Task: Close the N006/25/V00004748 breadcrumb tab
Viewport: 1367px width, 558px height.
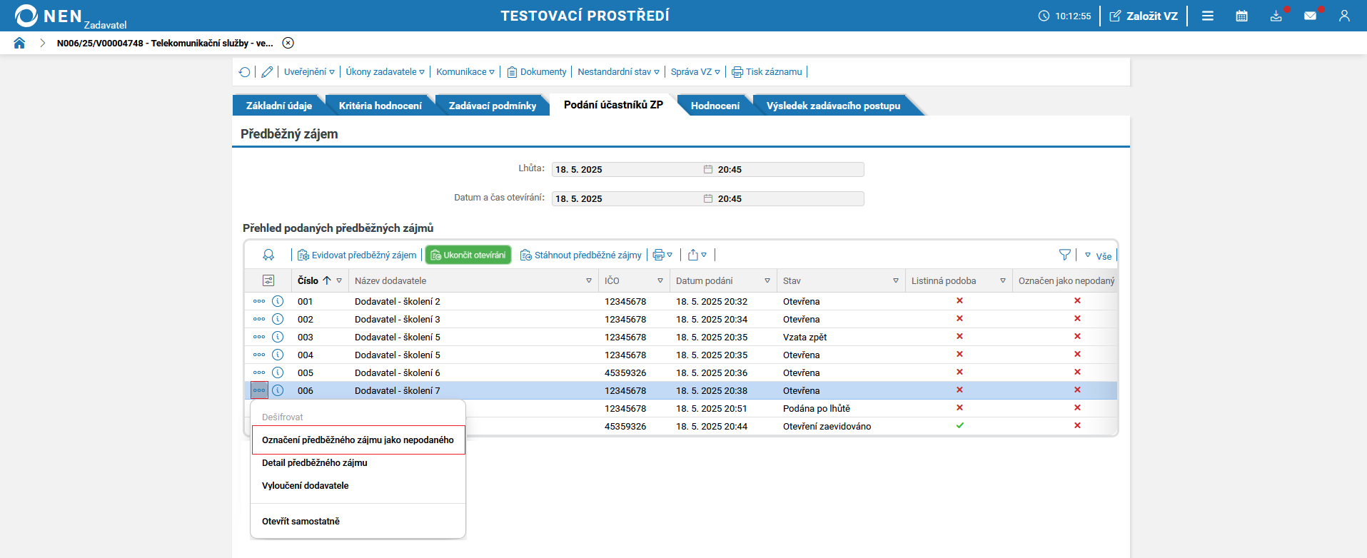Action: point(288,43)
